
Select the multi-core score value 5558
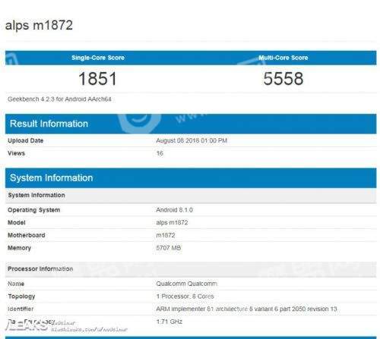[x=283, y=79]
